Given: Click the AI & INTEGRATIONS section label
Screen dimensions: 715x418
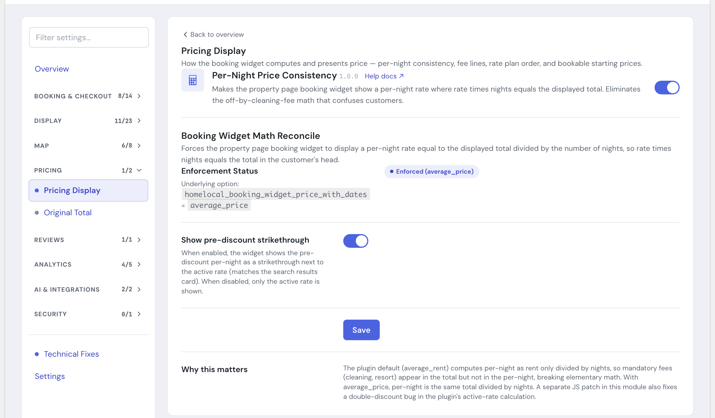Looking at the screenshot, I should click(67, 289).
